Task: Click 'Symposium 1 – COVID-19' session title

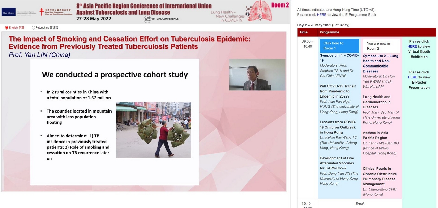Action: click(339, 58)
